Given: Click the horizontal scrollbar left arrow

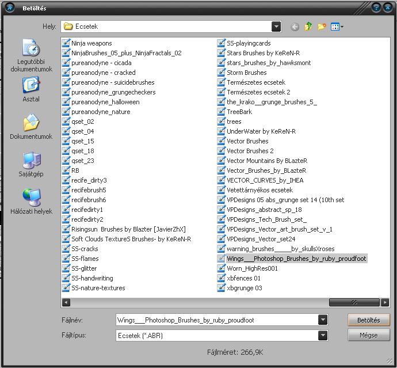Looking at the screenshot, I should click(x=66, y=302).
